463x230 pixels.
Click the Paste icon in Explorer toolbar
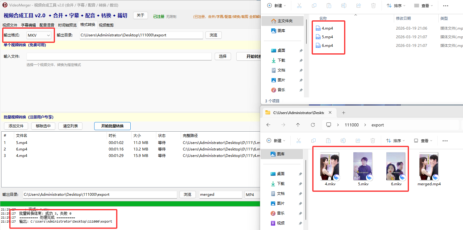tap(329, 5)
